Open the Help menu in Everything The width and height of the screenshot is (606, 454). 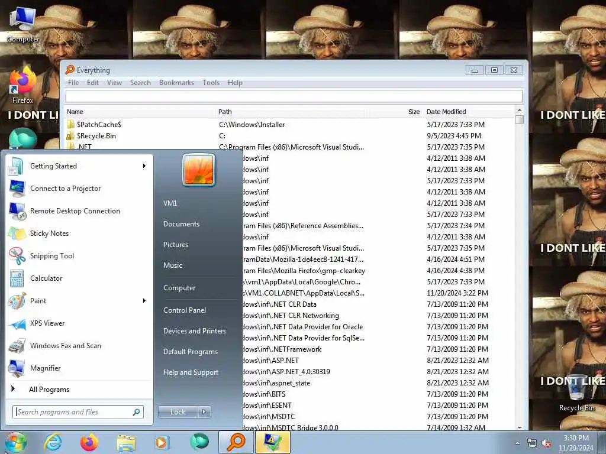point(235,83)
